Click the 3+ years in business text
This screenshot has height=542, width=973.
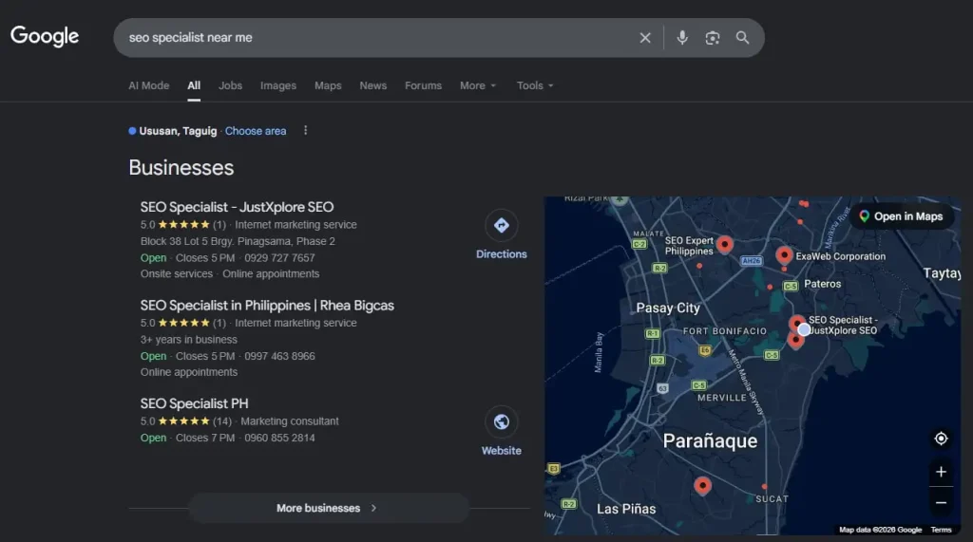pyautogui.click(x=189, y=339)
